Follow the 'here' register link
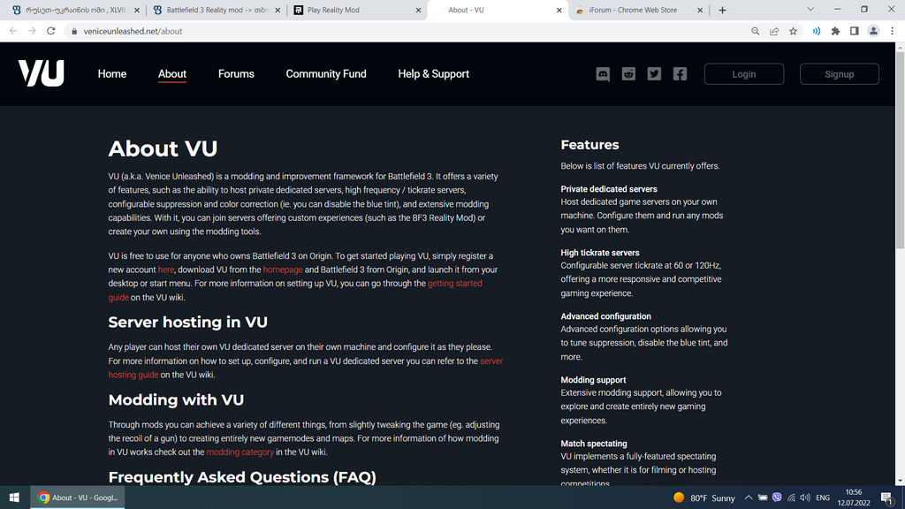This screenshot has height=509, width=905. (166, 270)
